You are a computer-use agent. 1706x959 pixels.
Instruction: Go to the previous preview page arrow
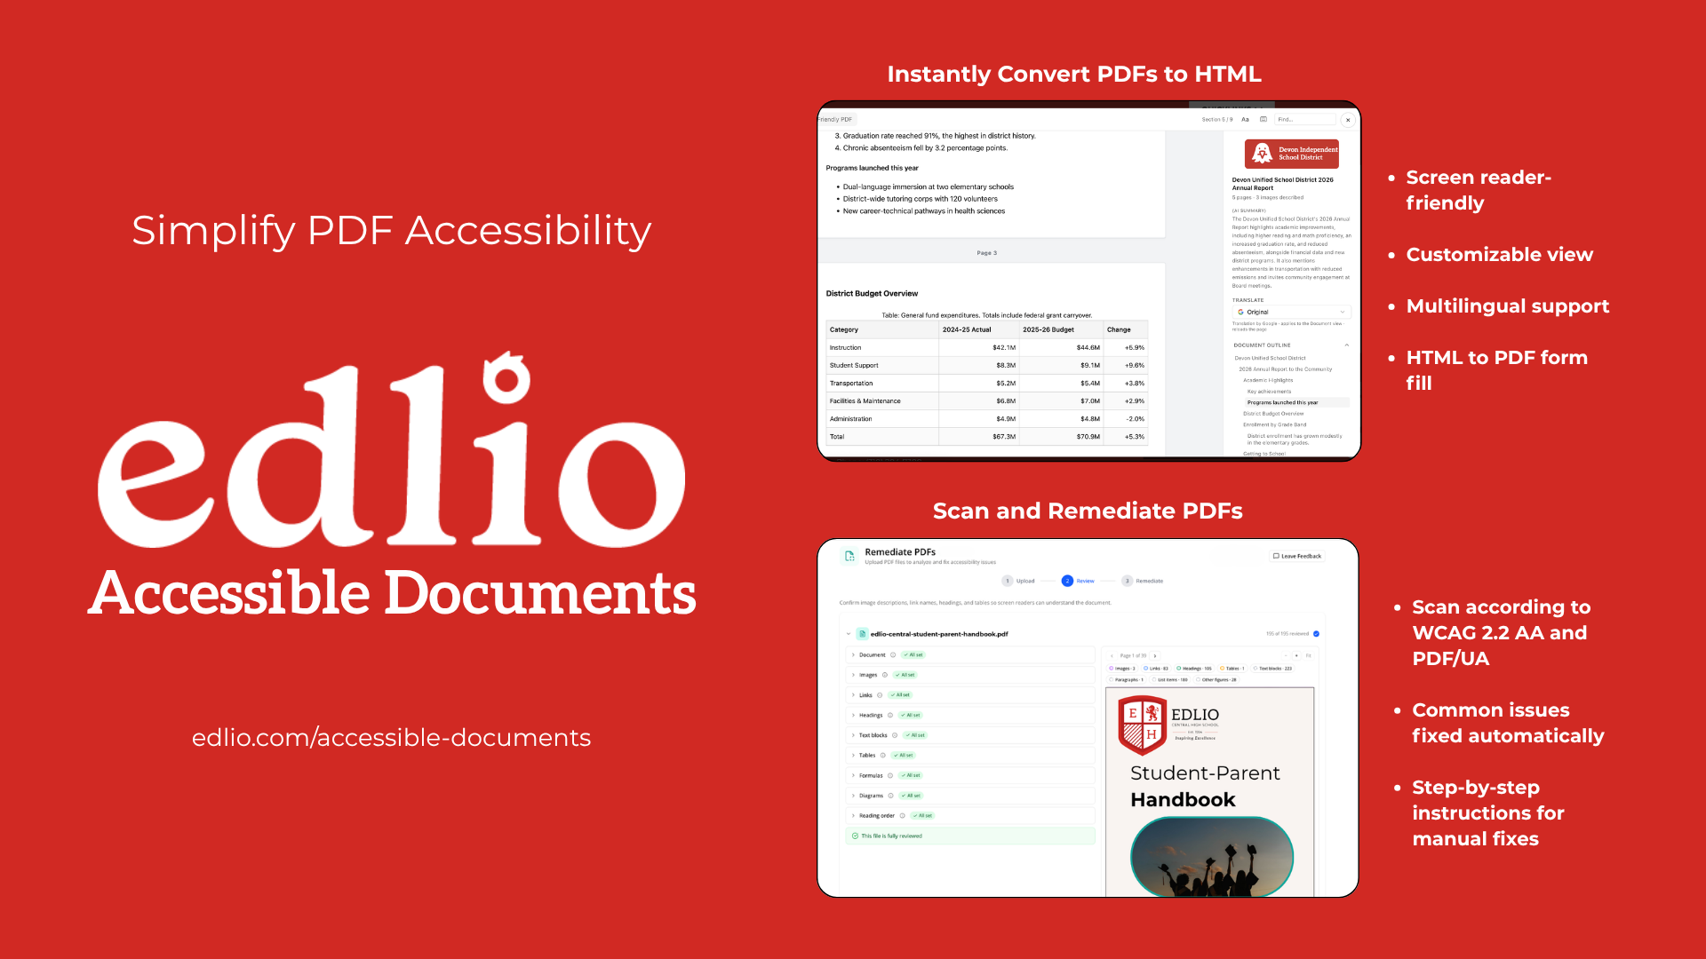click(x=1112, y=655)
